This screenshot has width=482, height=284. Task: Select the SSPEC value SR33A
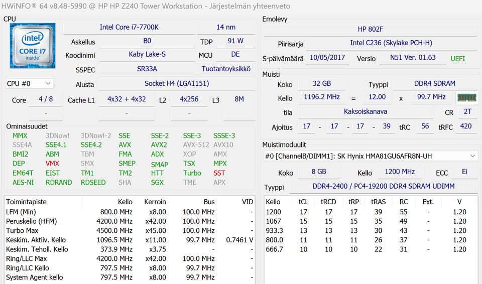pyautogui.click(x=147, y=69)
